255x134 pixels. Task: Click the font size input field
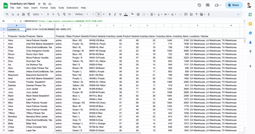pyautogui.click(x=98, y=14)
